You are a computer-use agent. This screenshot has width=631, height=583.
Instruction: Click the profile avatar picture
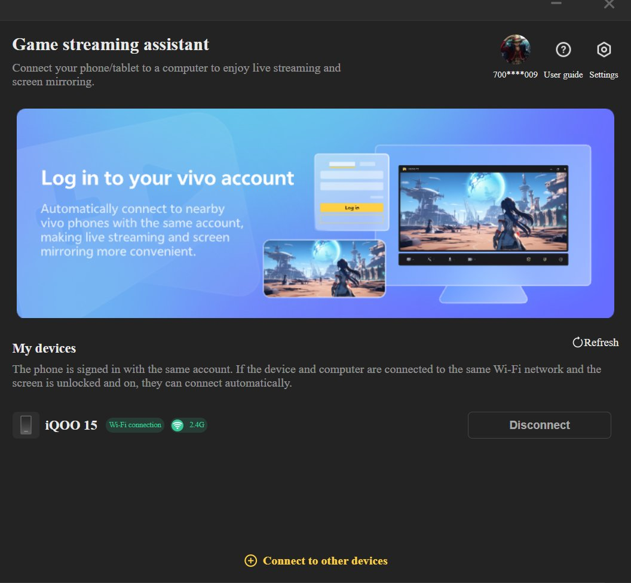click(x=515, y=50)
